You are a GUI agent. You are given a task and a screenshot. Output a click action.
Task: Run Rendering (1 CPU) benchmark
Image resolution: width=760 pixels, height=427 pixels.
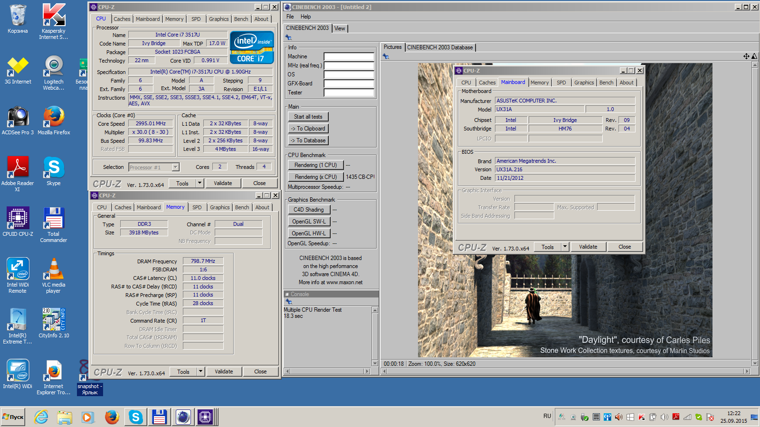(315, 165)
